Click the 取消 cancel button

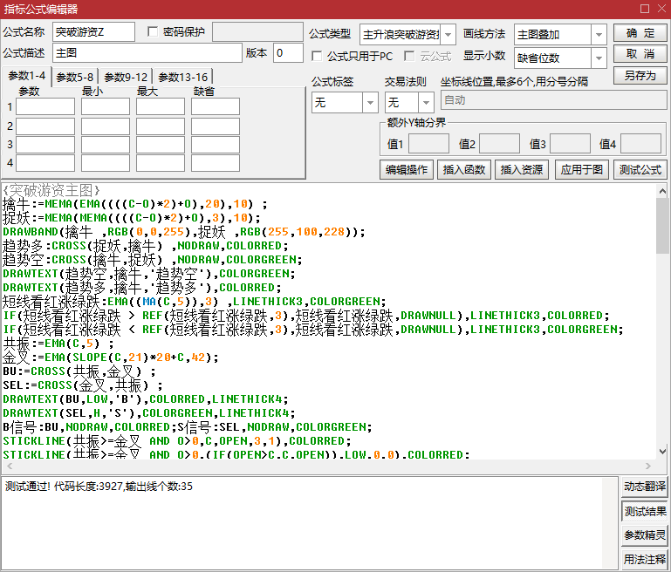coord(640,54)
